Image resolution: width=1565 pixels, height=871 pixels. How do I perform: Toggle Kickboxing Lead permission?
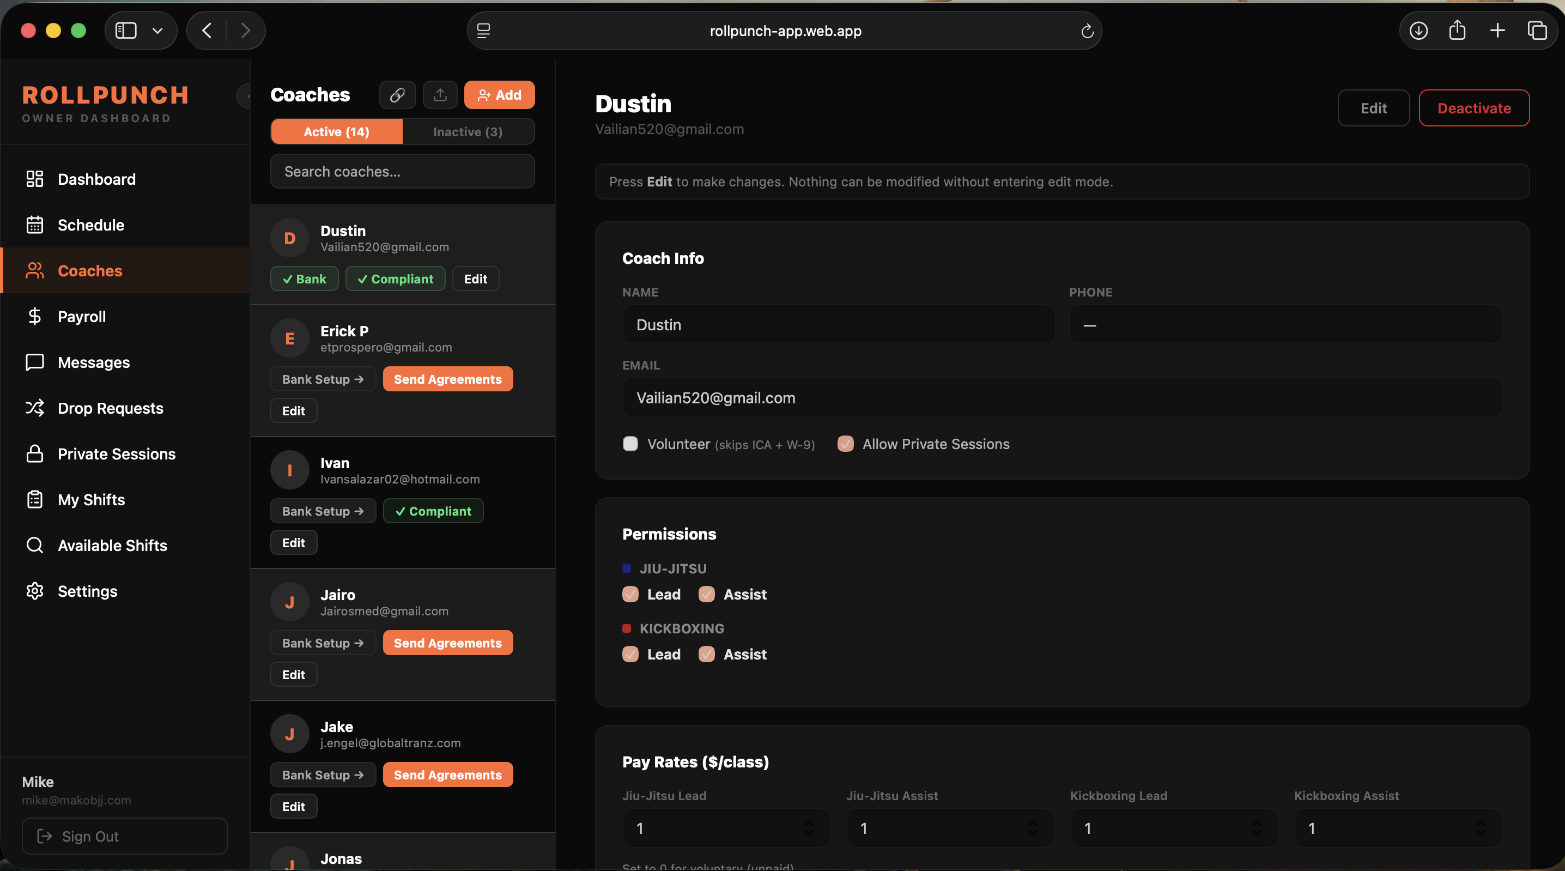tap(630, 654)
